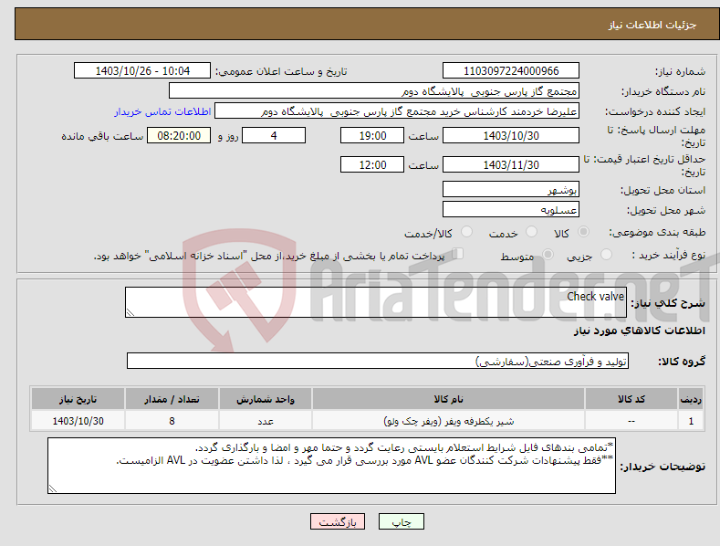The width and height of the screenshot is (720, 546).
Task: Click the تعداد / مقدار column header
Action: 172,399
